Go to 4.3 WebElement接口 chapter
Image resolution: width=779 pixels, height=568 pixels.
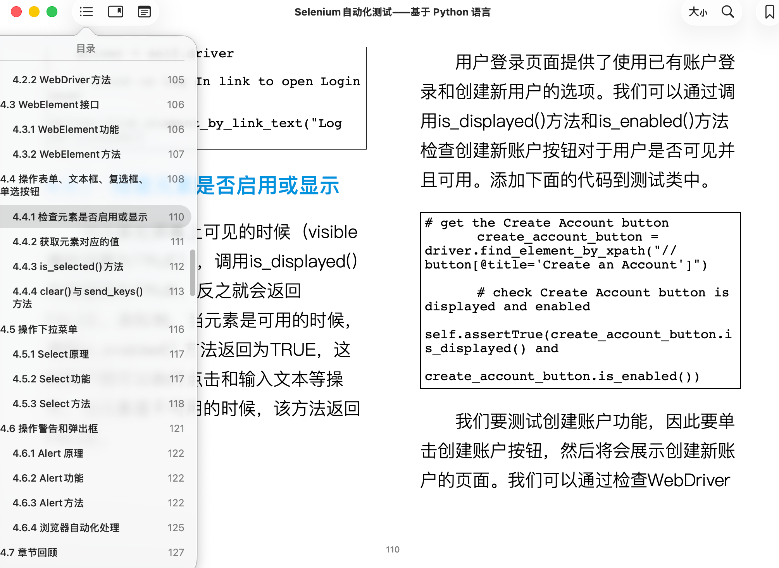pos(50,105)
